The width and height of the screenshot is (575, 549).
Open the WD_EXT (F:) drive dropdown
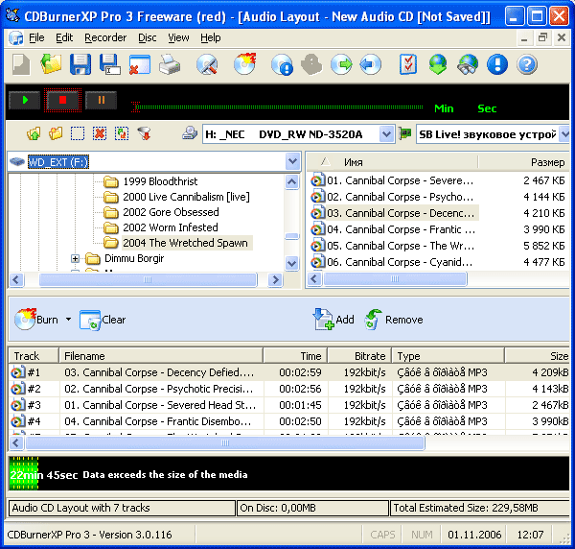click(292, 161)
